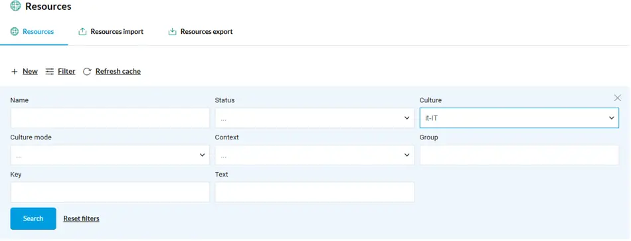Toggle the Filter link
This screenshot has height=241, width=631.
click(x=66, y=71)
